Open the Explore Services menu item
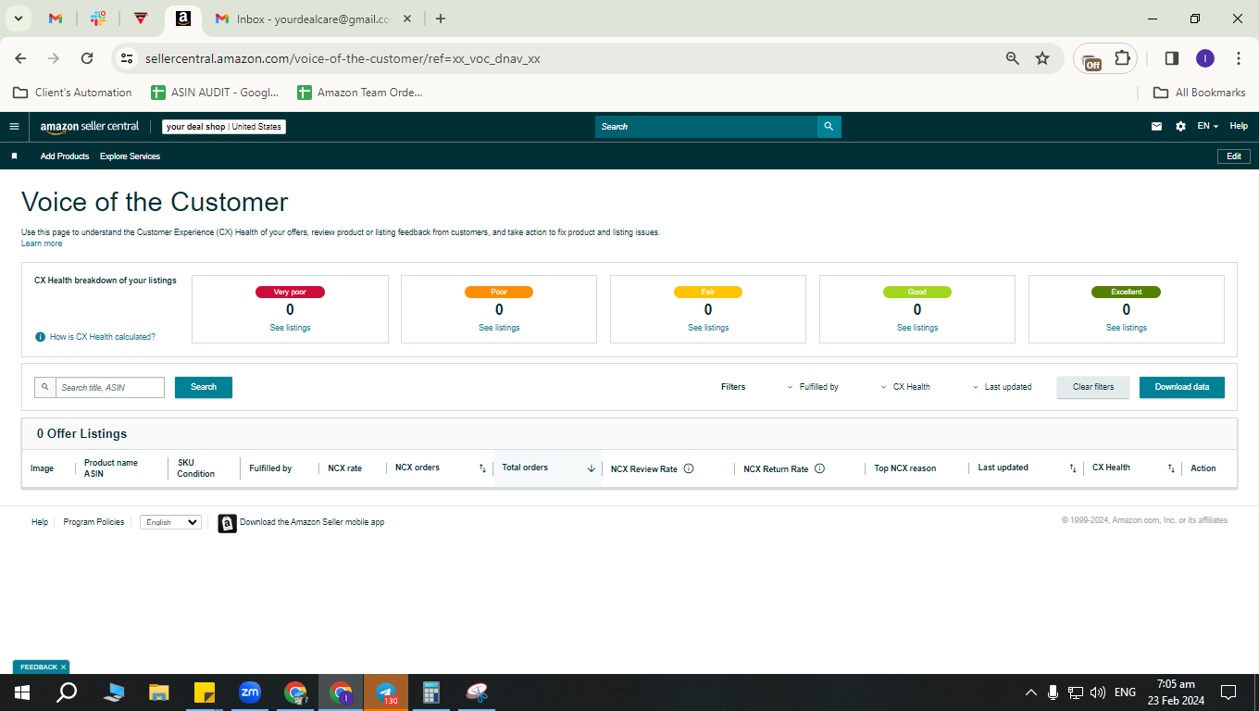This screenshot has height=711, width=1259. pos(130,156)
